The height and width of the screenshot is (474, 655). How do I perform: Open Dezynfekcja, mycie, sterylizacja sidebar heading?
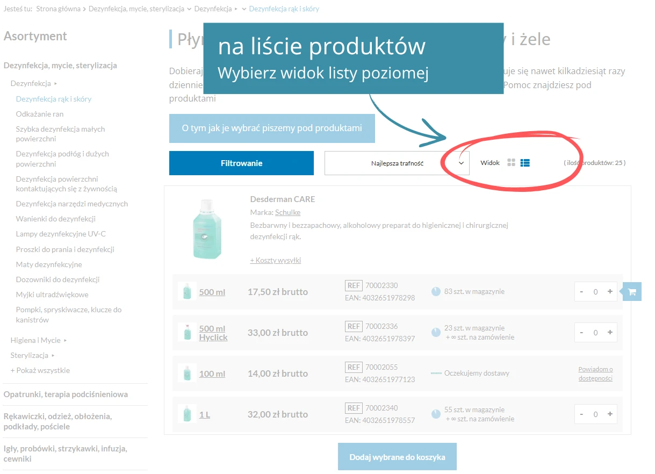(60, 66)
